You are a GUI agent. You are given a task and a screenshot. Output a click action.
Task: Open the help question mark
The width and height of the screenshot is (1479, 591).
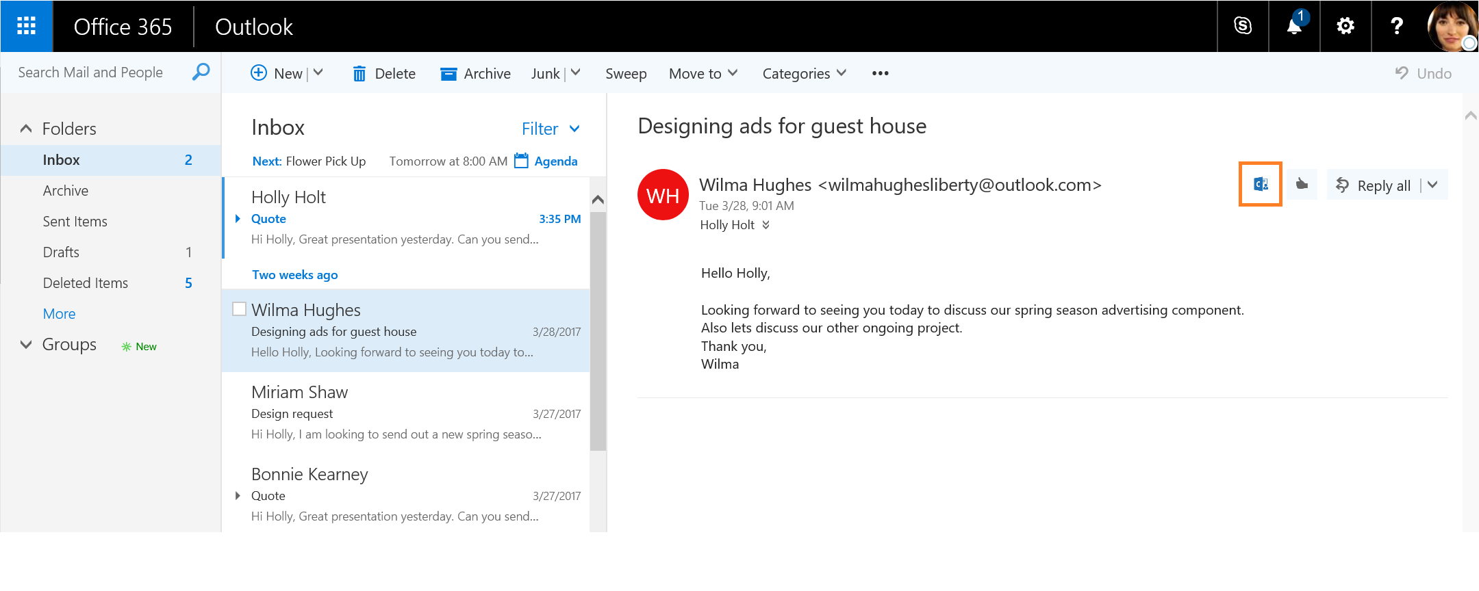coord(1397,26)
